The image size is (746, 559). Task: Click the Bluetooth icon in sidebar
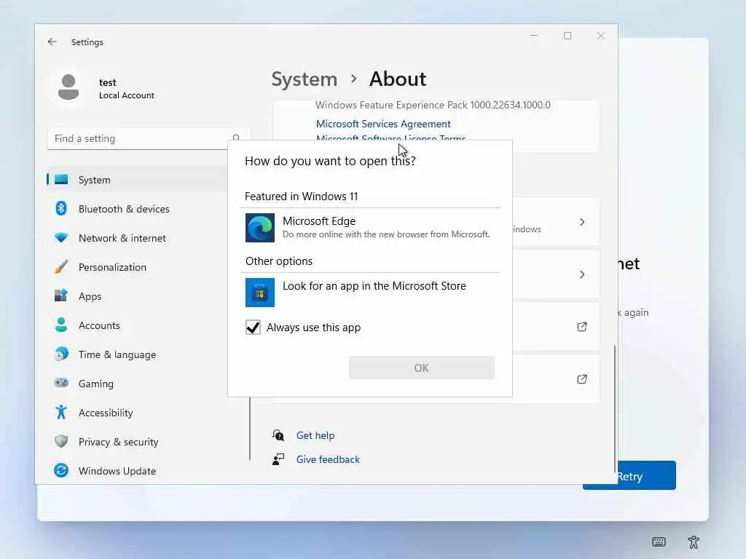(x=61, y=209)
